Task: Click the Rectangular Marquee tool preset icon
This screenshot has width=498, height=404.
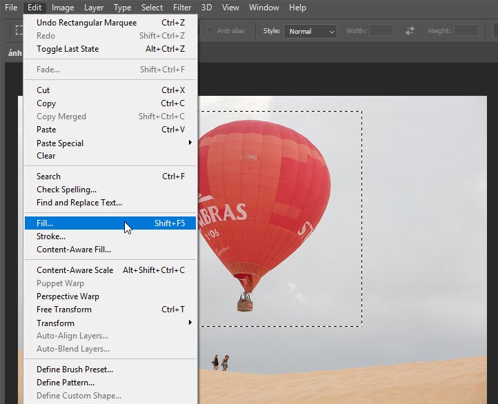Action: pyautogui.click(x=19, y=30)
